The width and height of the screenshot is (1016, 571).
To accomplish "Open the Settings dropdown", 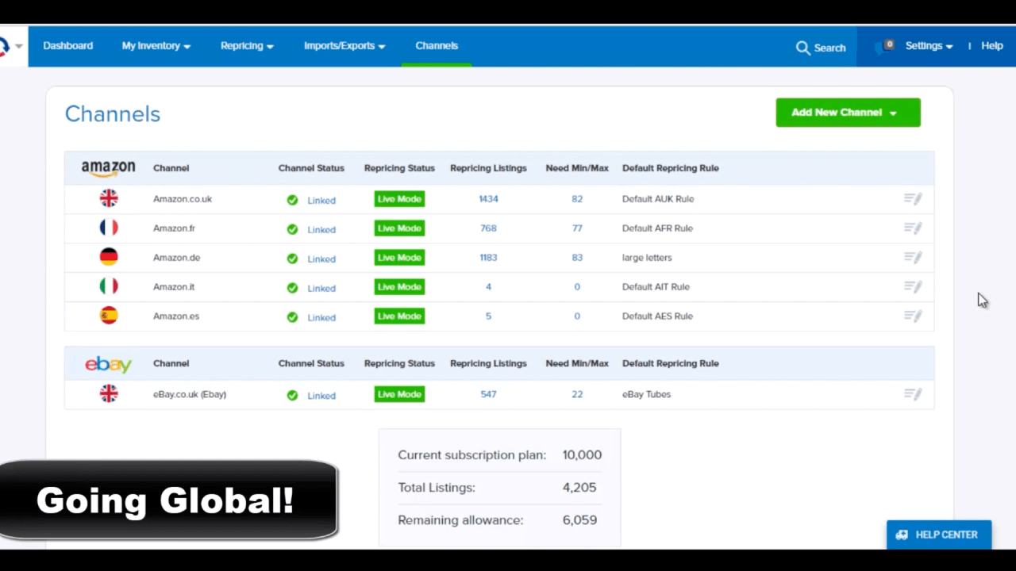I will [x=929, y=46].
